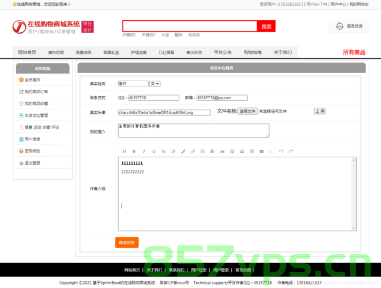Screen dimensions: 381x288
Task: Insert a table via the editor toolbar
Action: (252, 151)
